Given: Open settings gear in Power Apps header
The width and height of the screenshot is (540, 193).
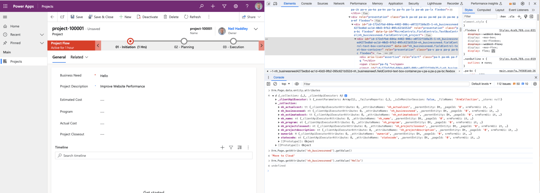Looking at the screenshot, I should [x=236, y=6].
